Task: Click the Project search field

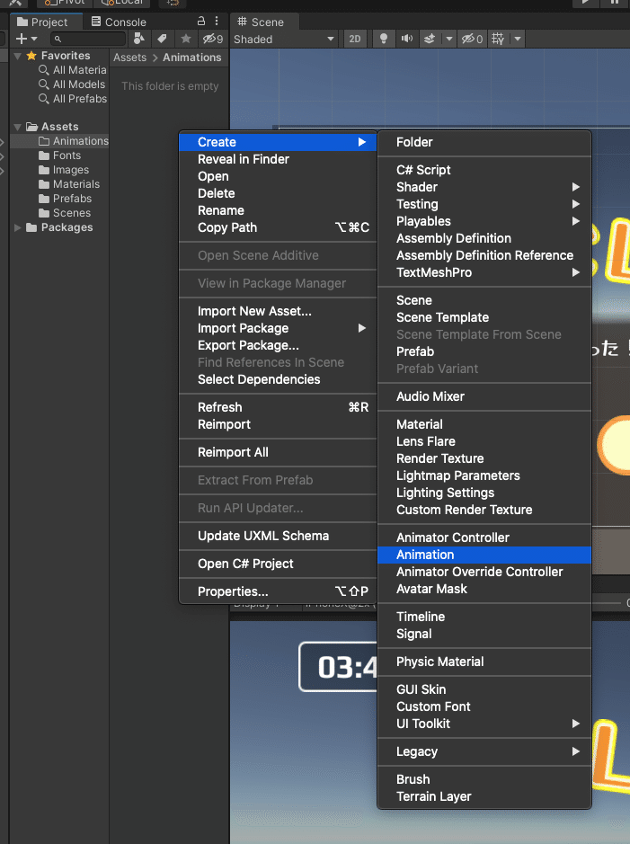Action: point(88,39)
